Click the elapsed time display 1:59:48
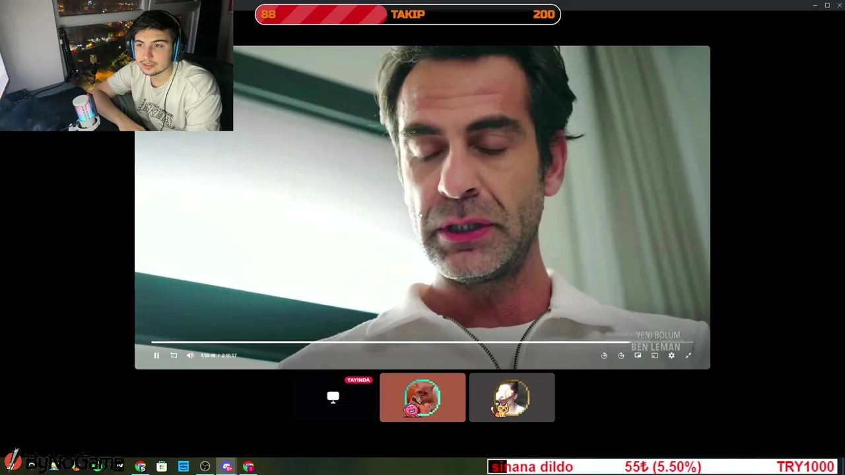845x475 pixels. tap(208, 356)
